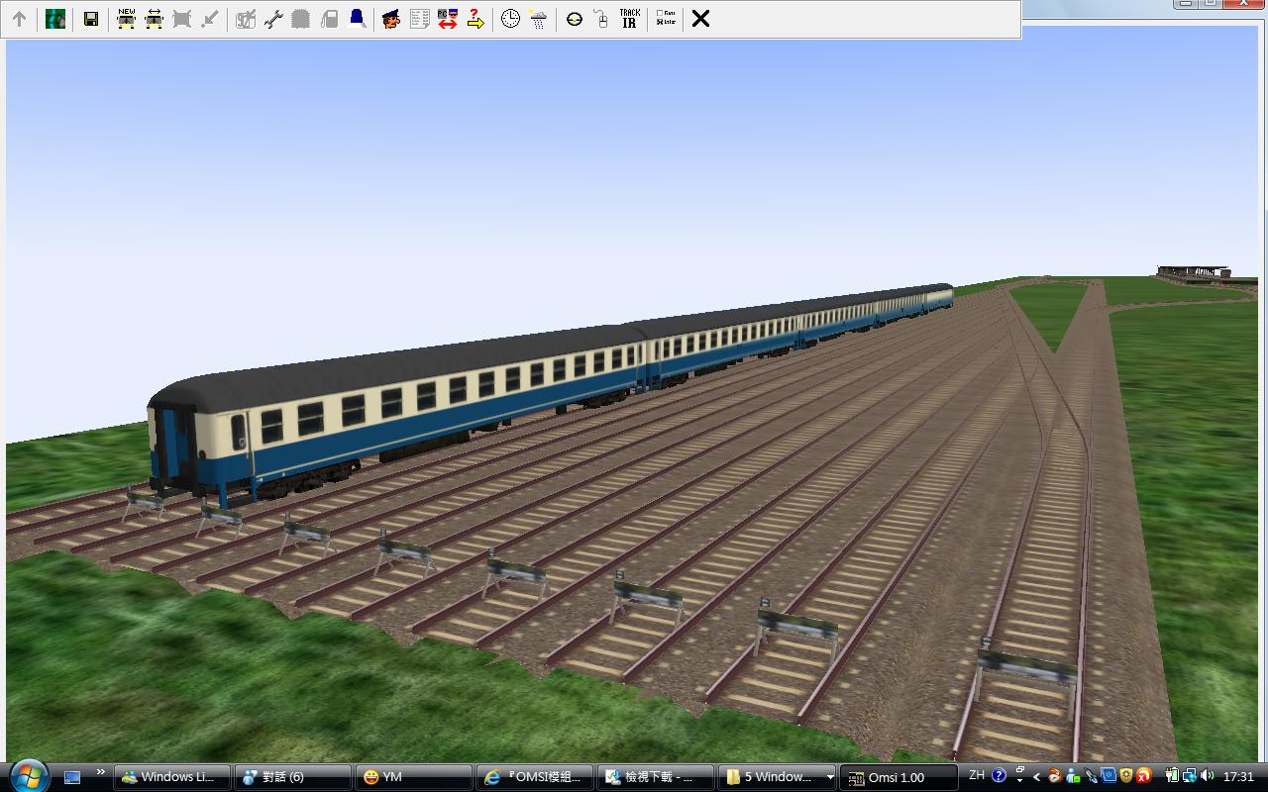1268x792 pixels.
Task: Click the blue help icon in language bar
Action: [x=999, y=776]
